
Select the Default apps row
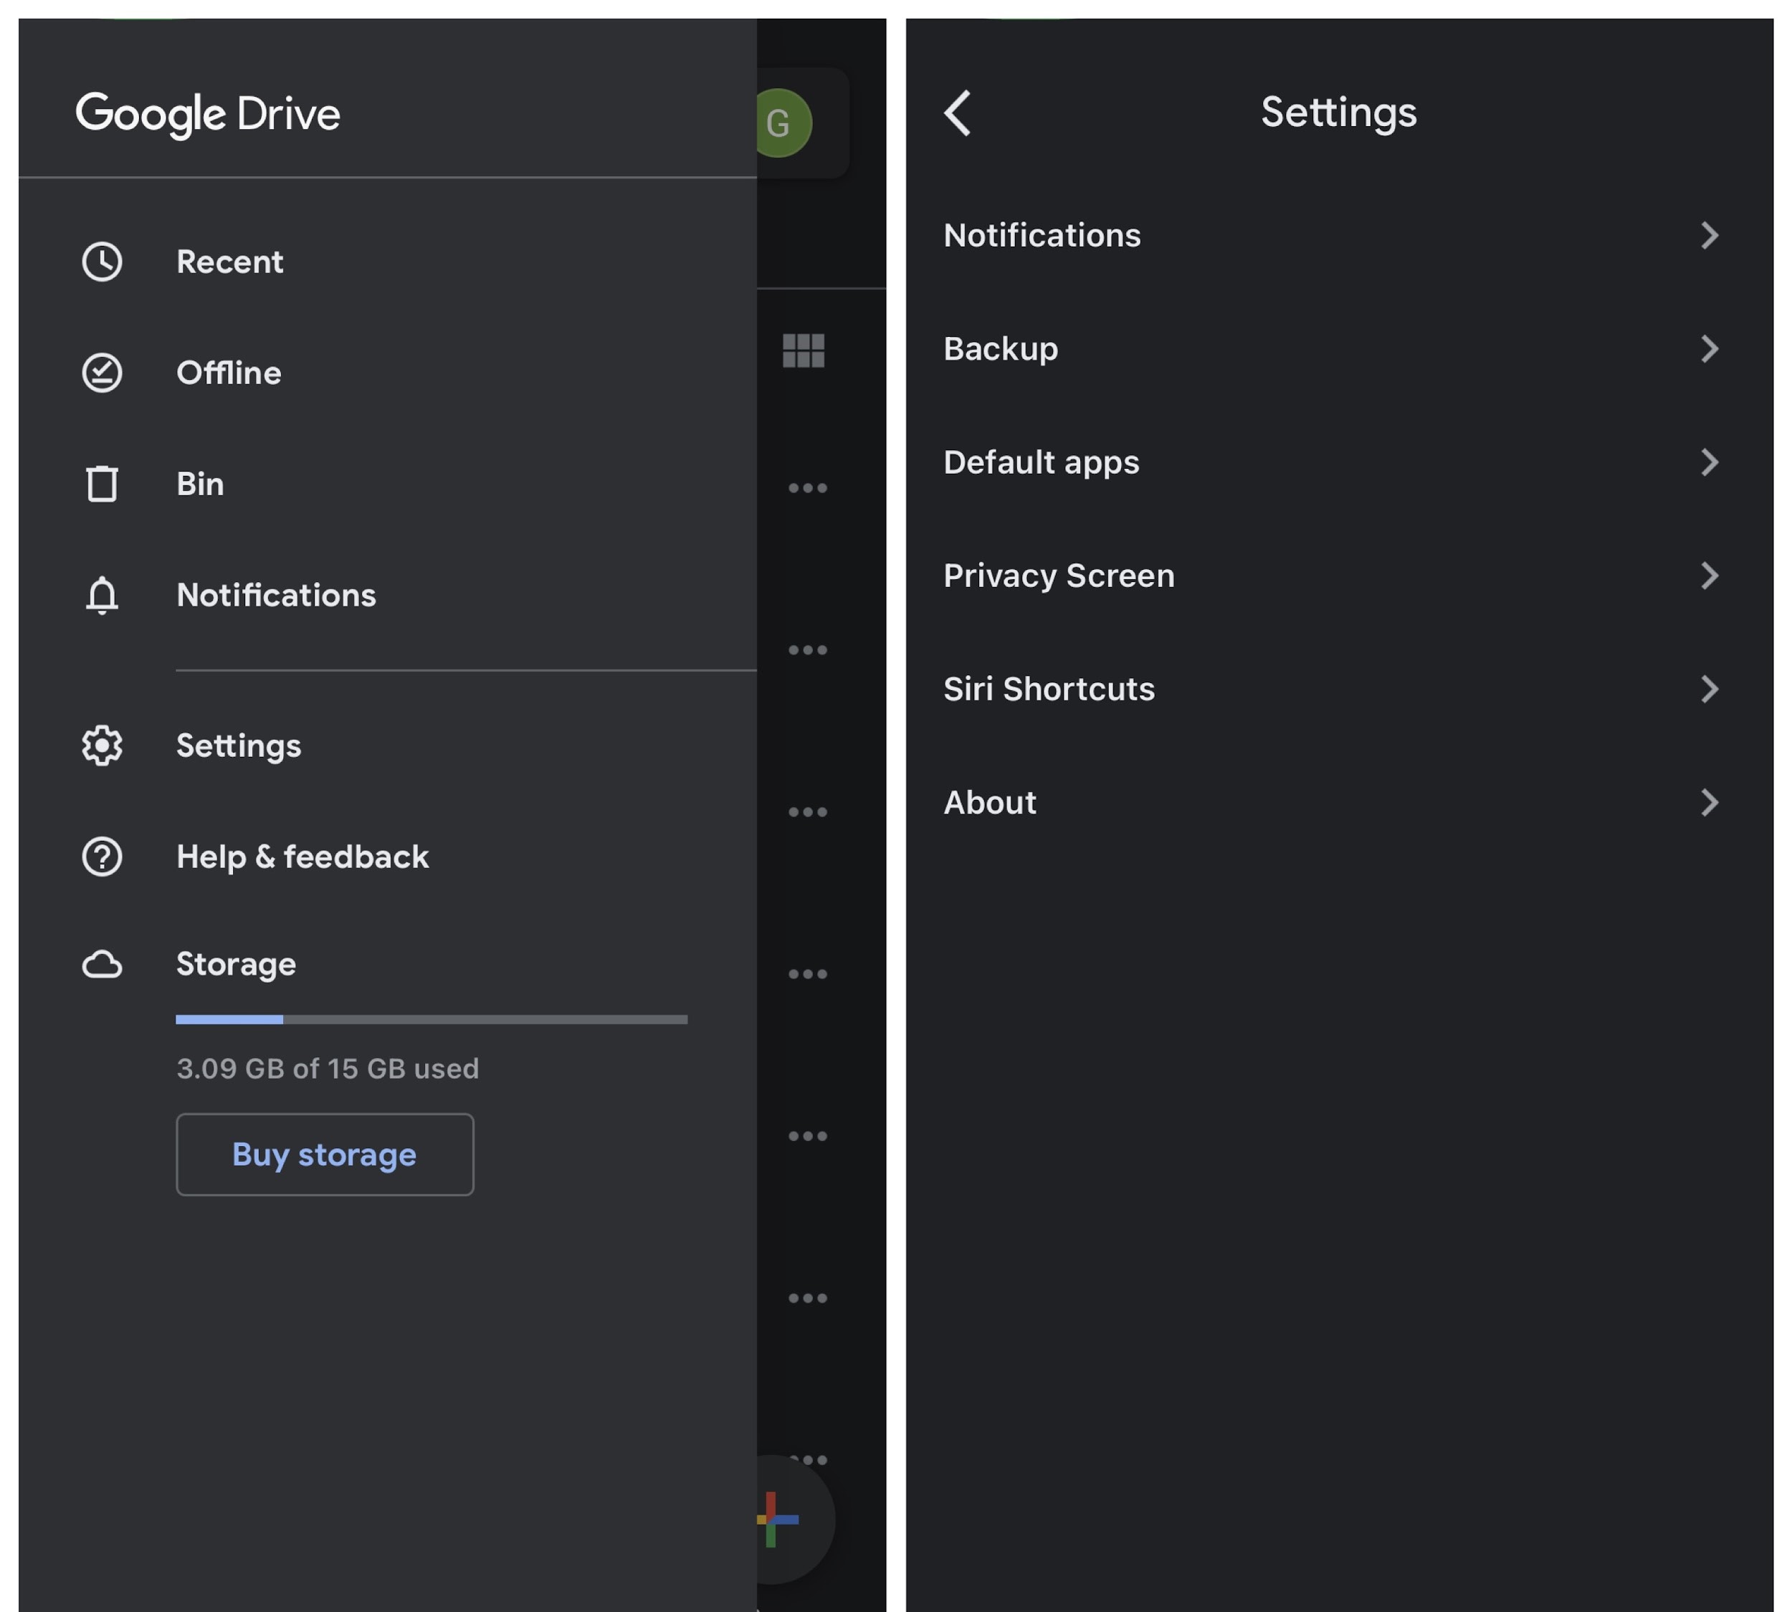point(1338,462)
